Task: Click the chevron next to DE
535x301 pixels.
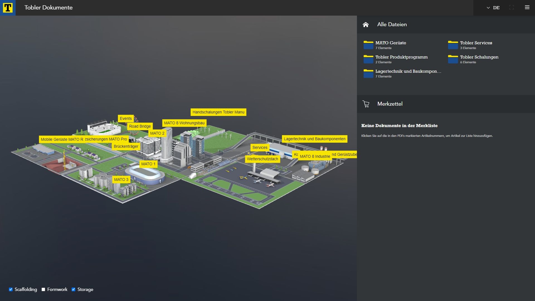Action: tap(488, 8)
